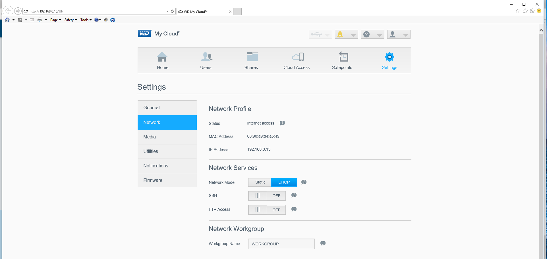Show info icon for FTP Access
This screenshot has width=547, height=259.
[x=294, y=209]
